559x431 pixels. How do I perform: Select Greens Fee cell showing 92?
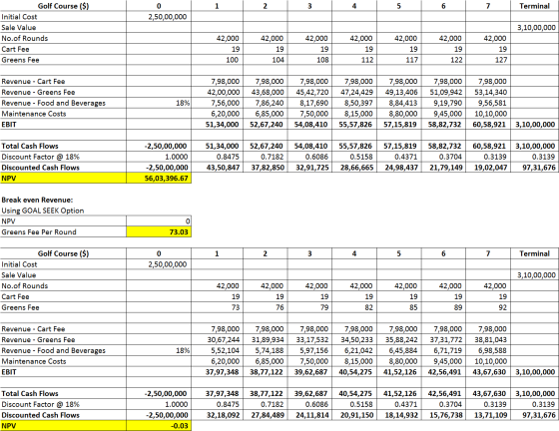point(488,307)
